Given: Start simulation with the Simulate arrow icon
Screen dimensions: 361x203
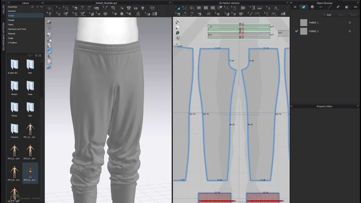Looking at the screenshot, I should (x=49, y=8).
